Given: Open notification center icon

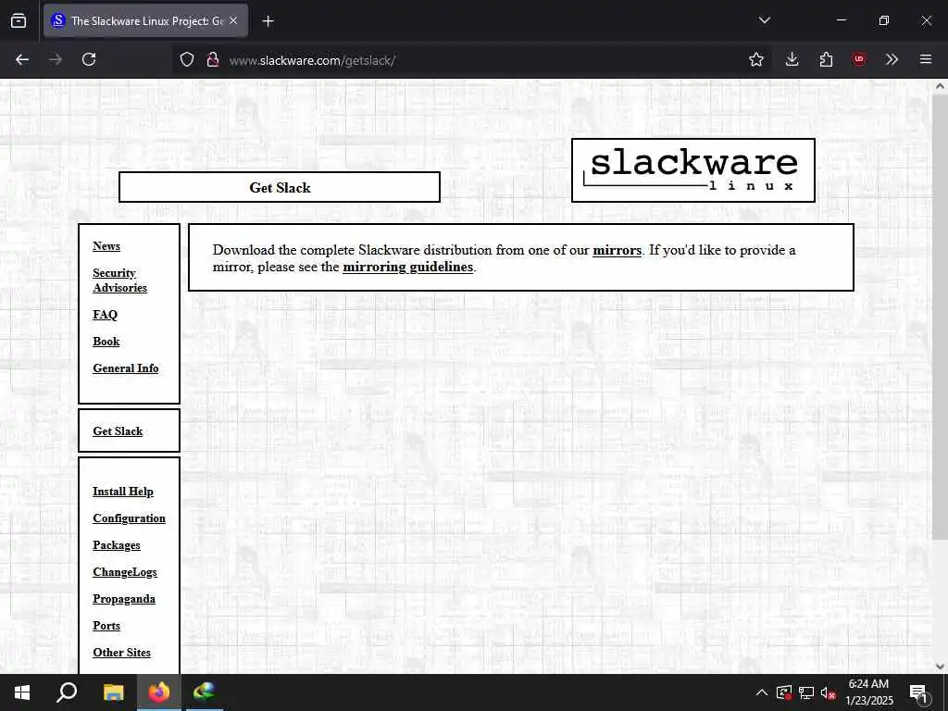Looking at the screenshot, I should [919, 692].
